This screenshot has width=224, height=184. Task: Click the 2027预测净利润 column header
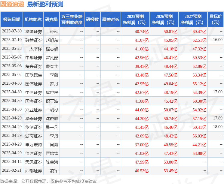pos(193,19)
